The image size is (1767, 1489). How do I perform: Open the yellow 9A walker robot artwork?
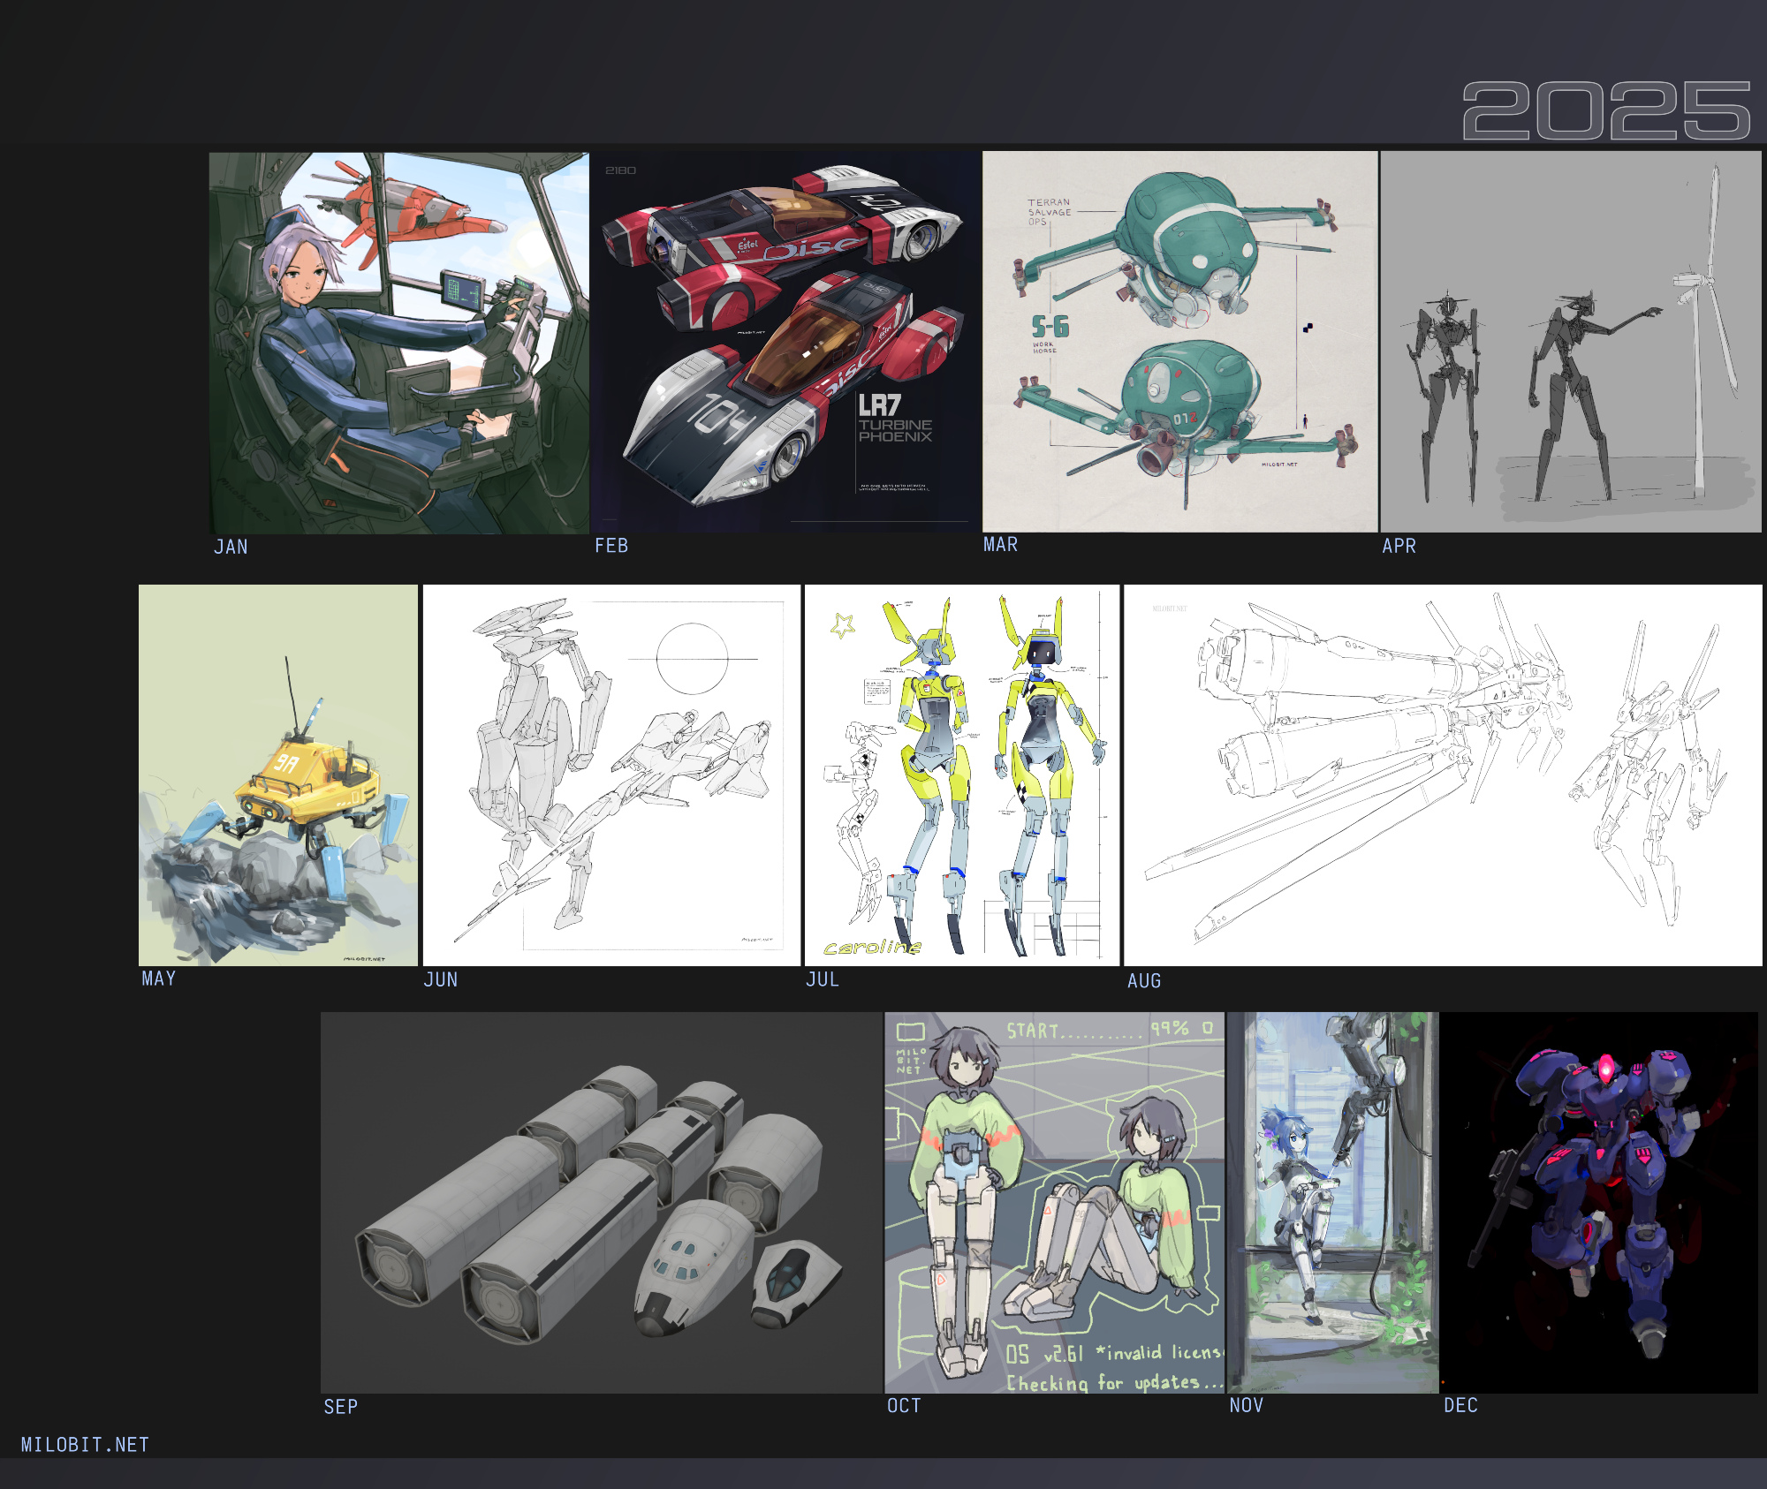[277, 775]
